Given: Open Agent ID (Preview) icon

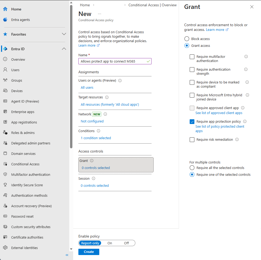Looking at the screenshot, I should (x=5, y=101).
